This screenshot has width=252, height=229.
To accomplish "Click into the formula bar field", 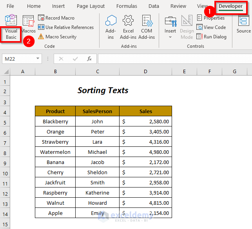I will coord(175,59).
